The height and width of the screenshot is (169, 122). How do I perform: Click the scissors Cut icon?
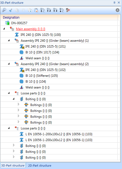tap(11, 10)
